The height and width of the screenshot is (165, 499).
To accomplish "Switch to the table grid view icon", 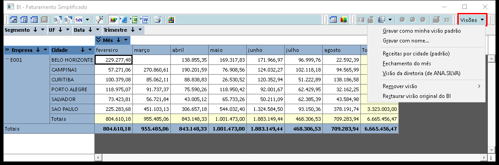I will point(333,20).
